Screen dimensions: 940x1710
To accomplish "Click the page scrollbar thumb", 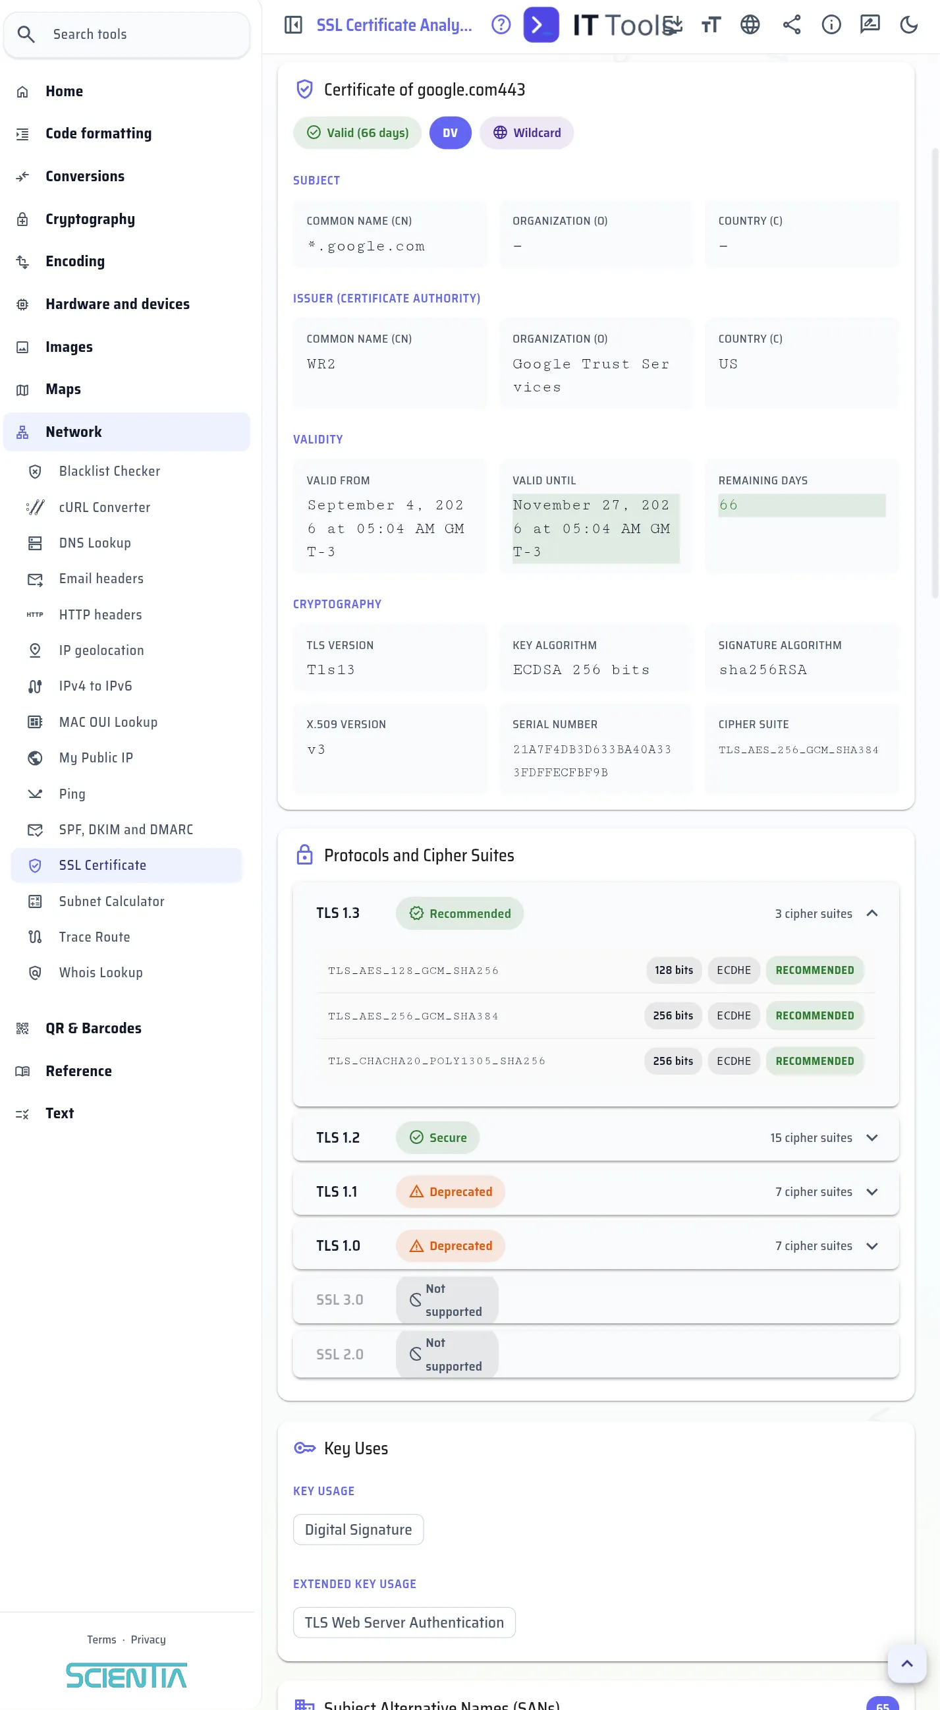I will coord(935,373).
